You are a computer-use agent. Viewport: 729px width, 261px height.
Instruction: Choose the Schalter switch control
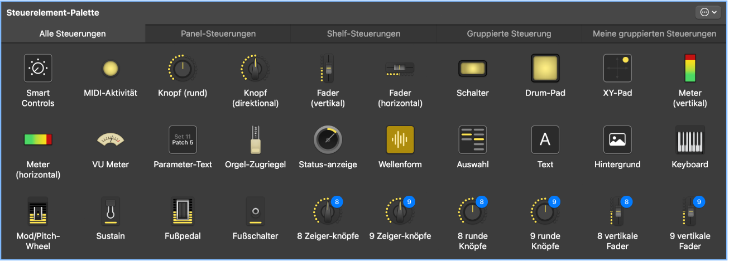[473, 69]
